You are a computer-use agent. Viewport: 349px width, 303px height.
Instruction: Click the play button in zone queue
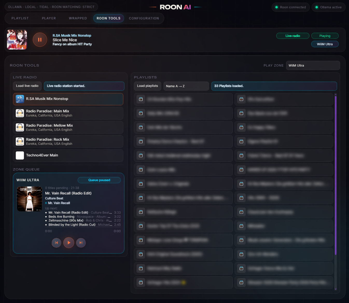click(69, 243)
